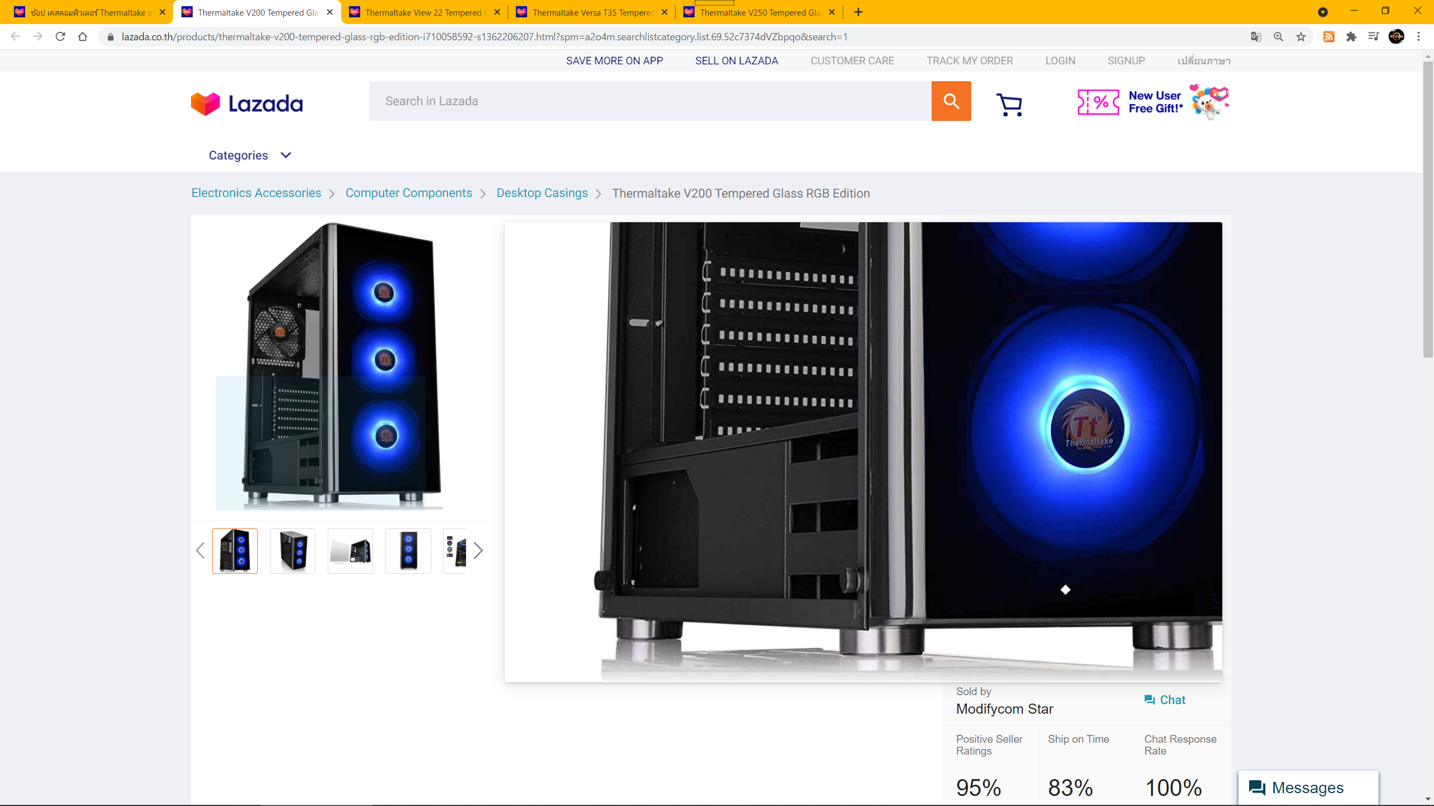Viewport: 1434px width, 806px height.
Task: Open the change language menu เปลี่ยนภาษา
Action: coord(1204,60)
